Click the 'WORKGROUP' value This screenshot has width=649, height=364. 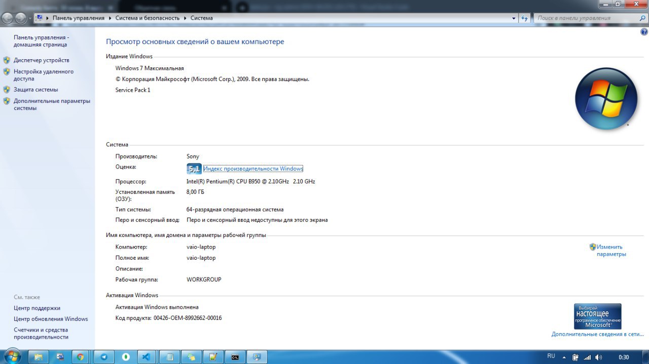click(204, 279)
